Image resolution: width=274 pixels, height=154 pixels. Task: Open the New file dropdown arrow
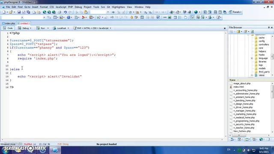click(7, 12)
